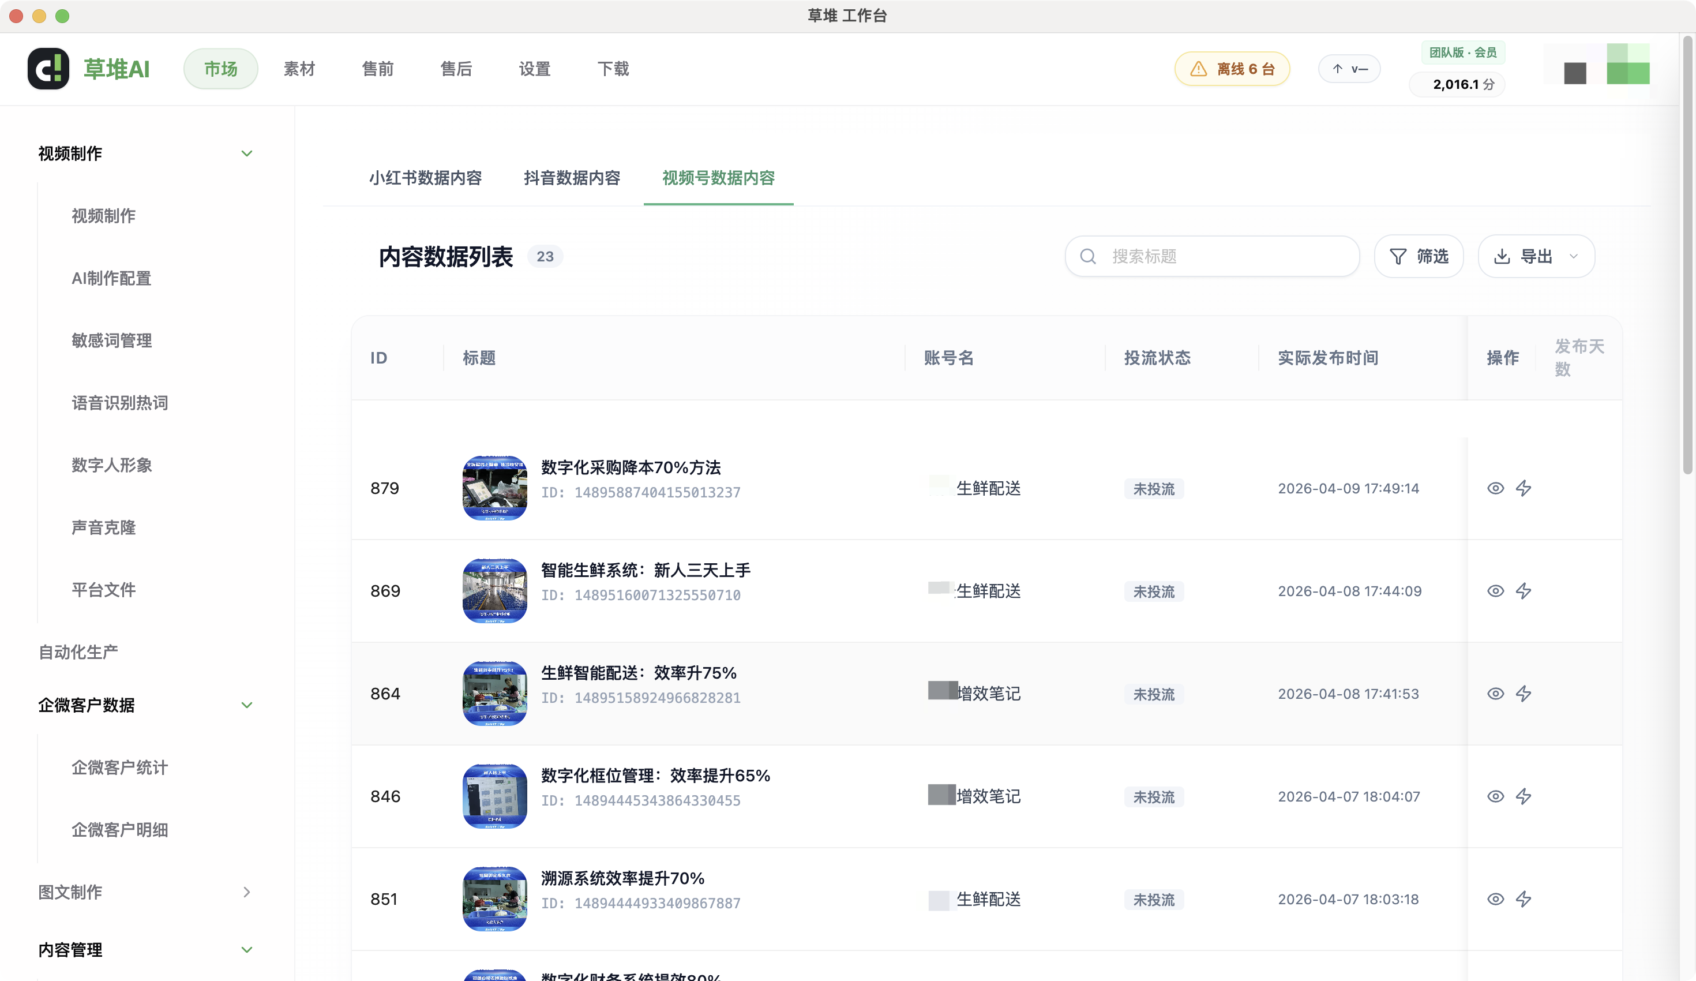
Task: Click thumbnail of 生鲜智能配送：效率升75%
Action: click(x=495, y=694)
